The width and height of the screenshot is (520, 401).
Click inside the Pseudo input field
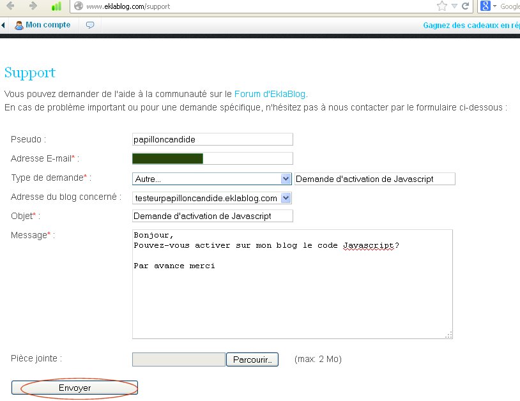coord(211,139)
